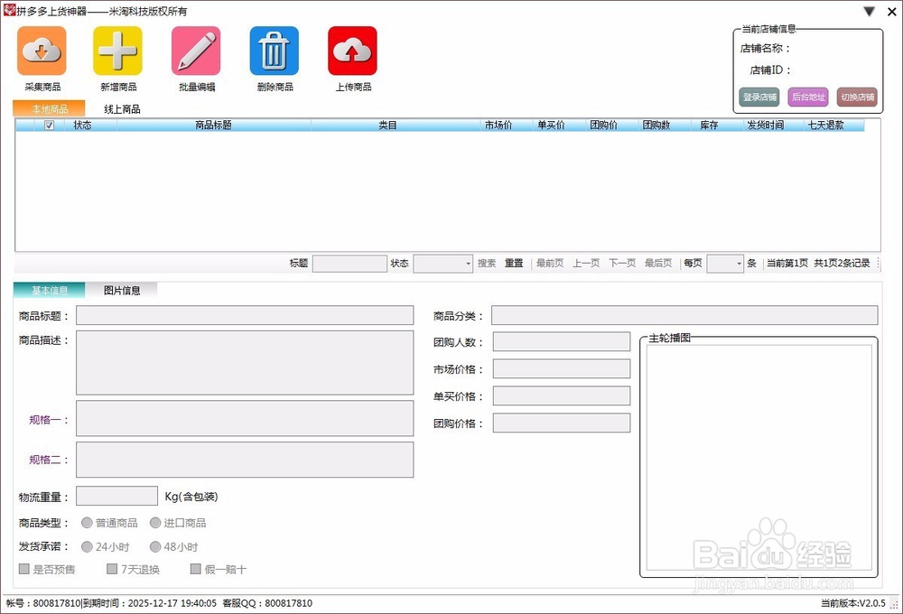The width and height of the screenshot is (903, 614).
Task: Open the 状态 filter dropdown
Action: tap(442, 264)
